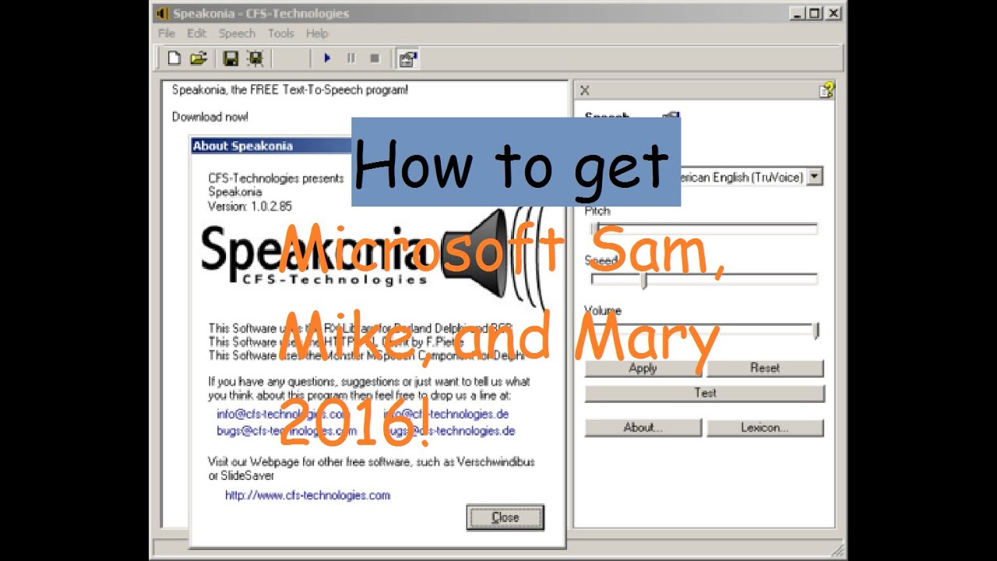Click the open folder toolbar icon
Screen dimensions: 997x561
pyautogui.click(x=198, y=58)
